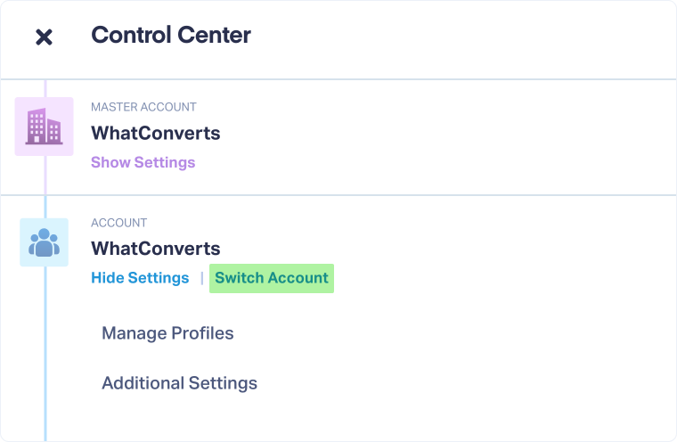Hide settings for the WhatConverts account
This screenshot has width=677, height=442.
[140, 278]
